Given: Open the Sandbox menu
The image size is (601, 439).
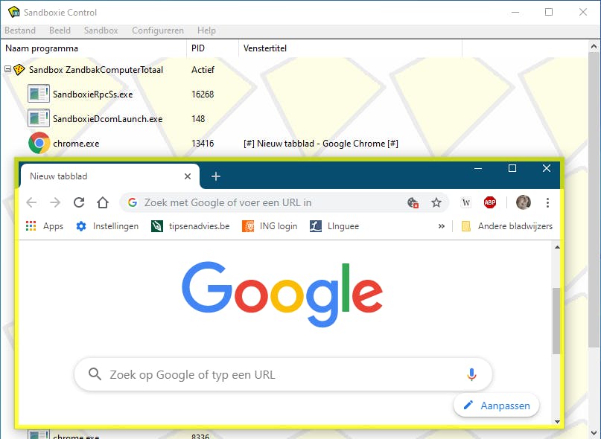Looking at the screenshot, I should tap(101, 31).
